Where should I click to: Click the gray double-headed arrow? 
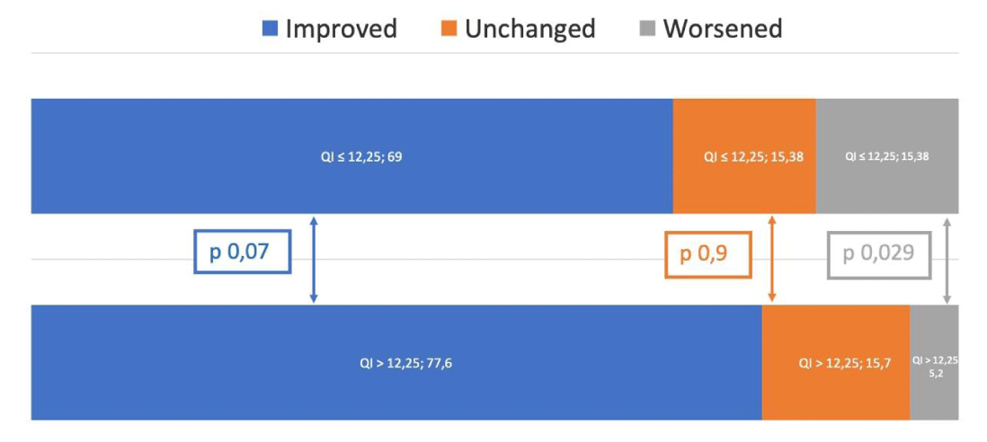tap(946, 260)
